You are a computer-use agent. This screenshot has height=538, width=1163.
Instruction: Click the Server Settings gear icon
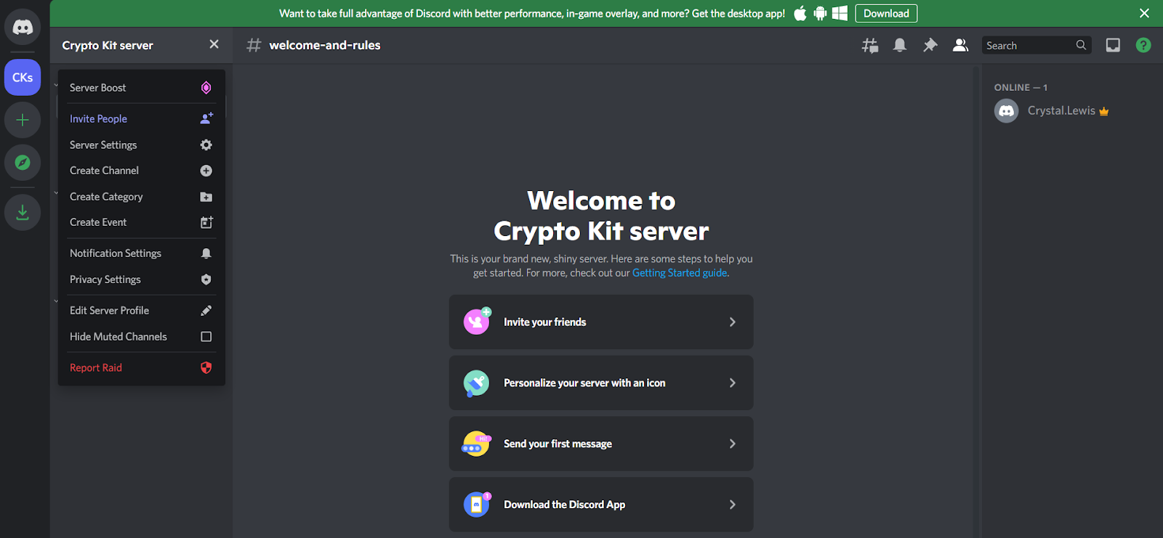[206, 145]
